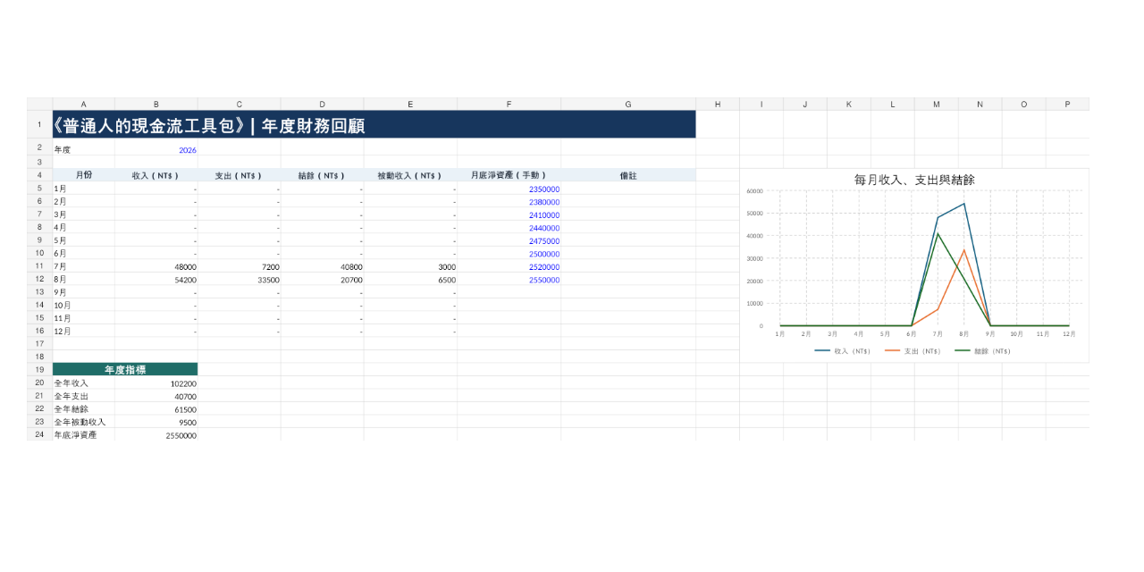Screen dimensions: 1144x572
Task: Click the 收入（NT$） legend entry in chart
Action: pyautogui.click(x=843, y=351)
